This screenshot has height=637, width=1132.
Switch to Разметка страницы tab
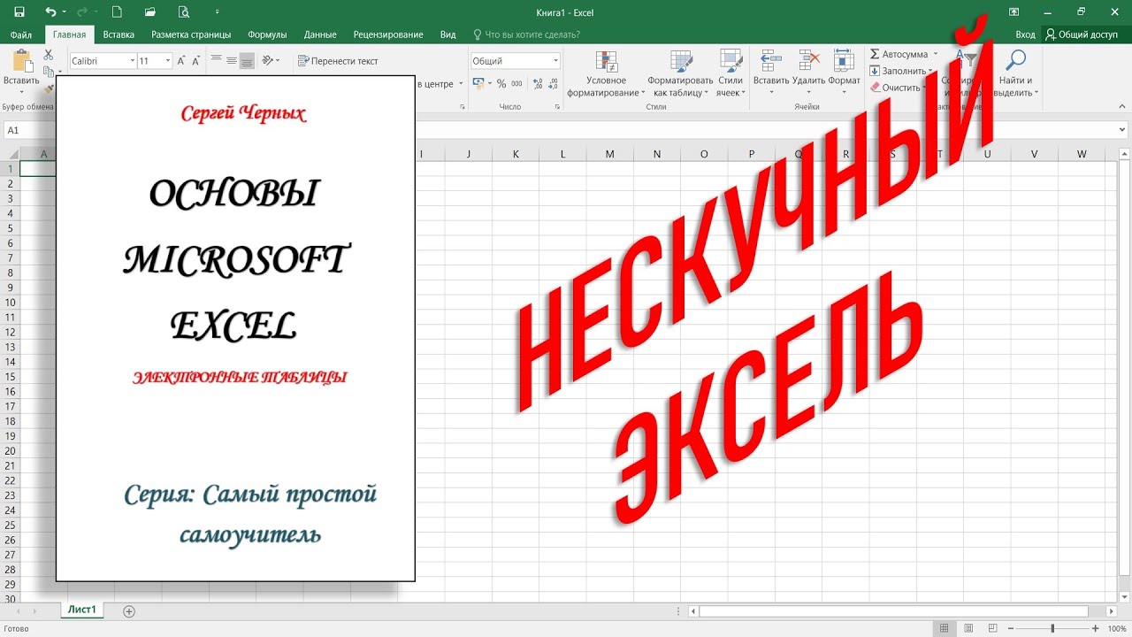(191, 35)
